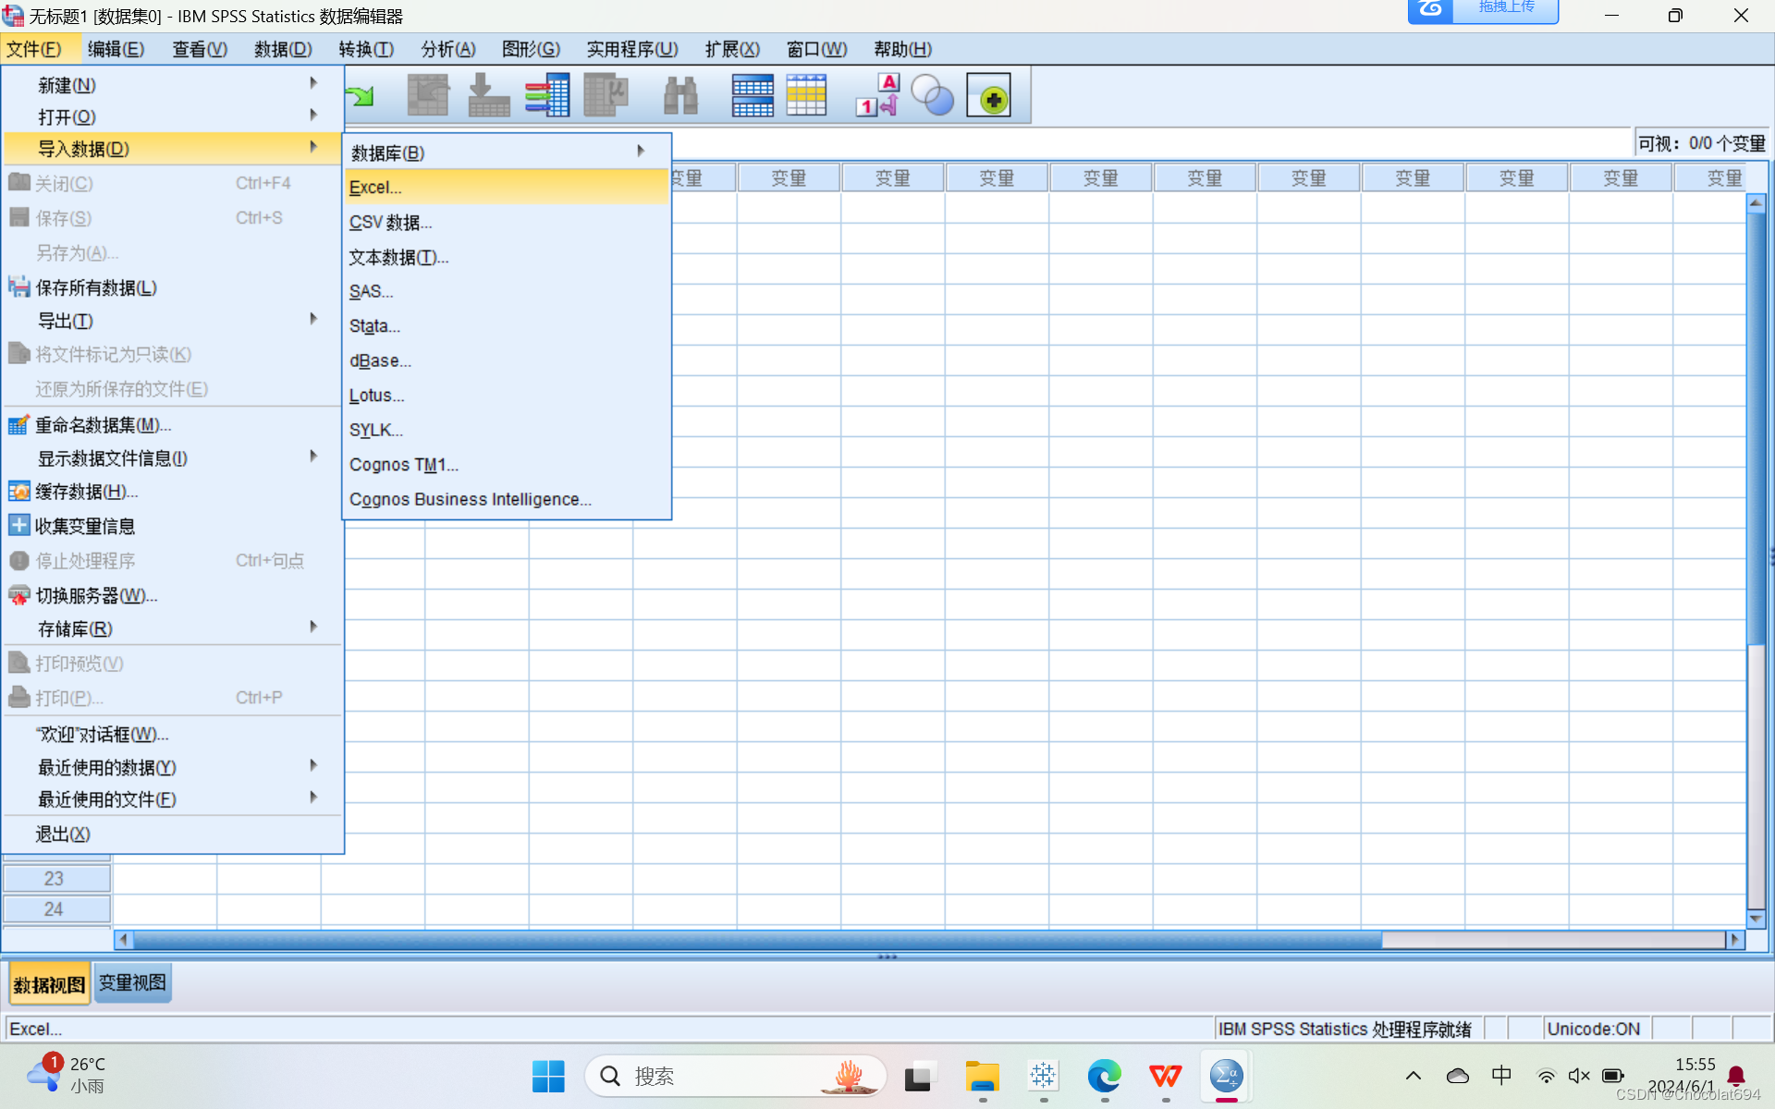1775x1109 pixels.
Task: Click the Select Cases toolbar icon
Action: [806, 95]
